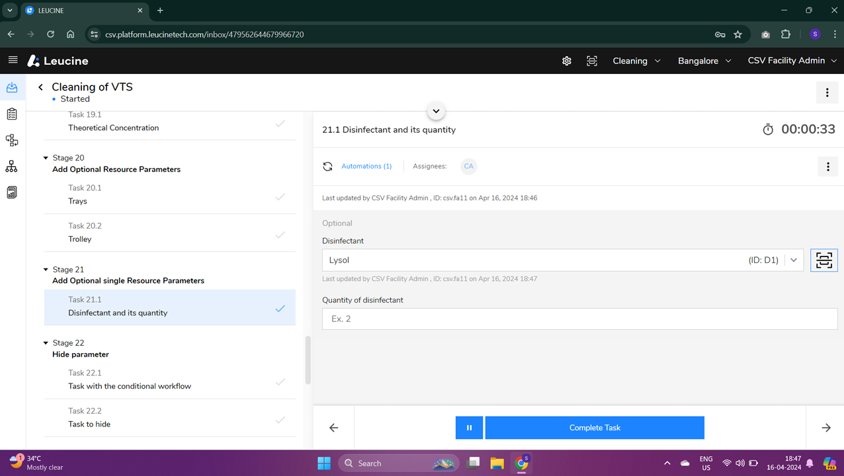Click the Quantity of disinfectant field
The height and width of the screenshot is (476, 844).
579,319
